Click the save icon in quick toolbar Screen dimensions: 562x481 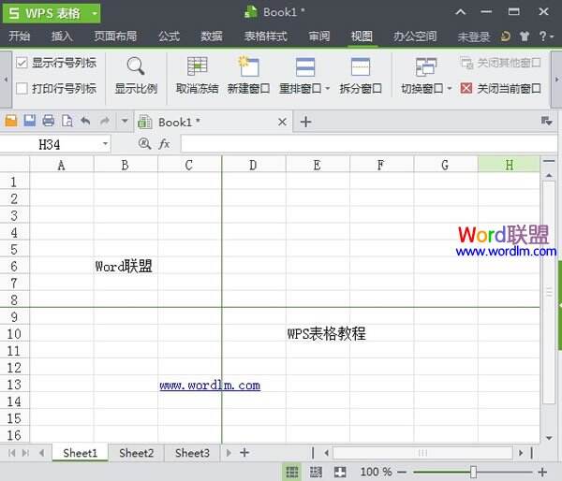pyautogui.click(x=29, y=121)
